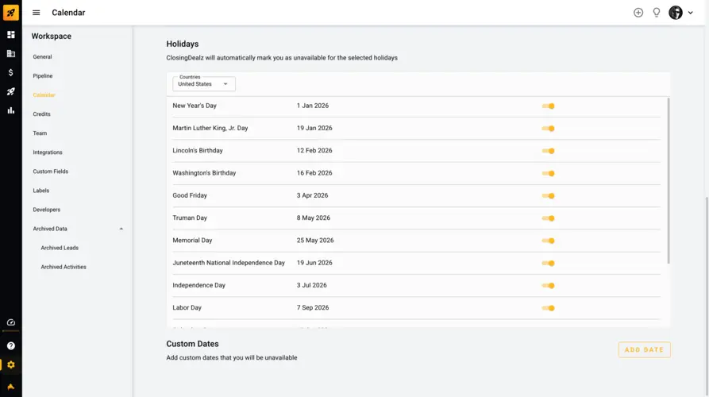Open Team settings
The height and width of the screenshot is (397, 709).
pos(40,133)
